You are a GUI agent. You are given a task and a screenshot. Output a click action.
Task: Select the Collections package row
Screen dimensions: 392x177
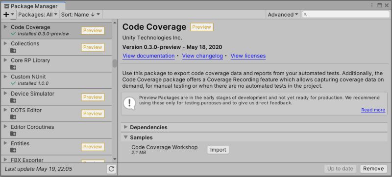pyautogui.click(x=56, y=47)
